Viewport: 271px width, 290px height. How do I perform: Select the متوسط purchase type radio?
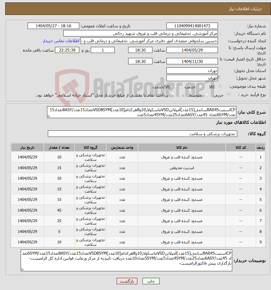coord(206,94)
